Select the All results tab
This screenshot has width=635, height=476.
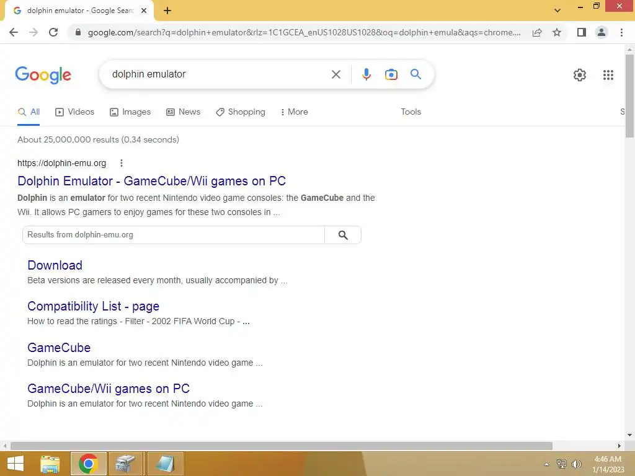click(x=29, y=112)
